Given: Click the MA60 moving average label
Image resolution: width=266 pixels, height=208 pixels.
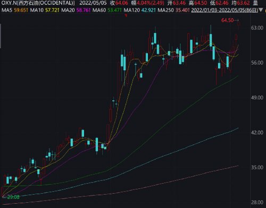Looking at the screenshot, I should pyautogui.click(x=99, y=10).
